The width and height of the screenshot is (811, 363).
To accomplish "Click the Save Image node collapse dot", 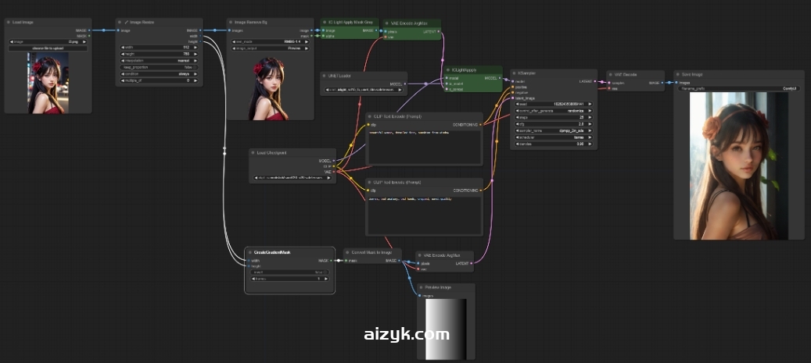I will [678, 74].
